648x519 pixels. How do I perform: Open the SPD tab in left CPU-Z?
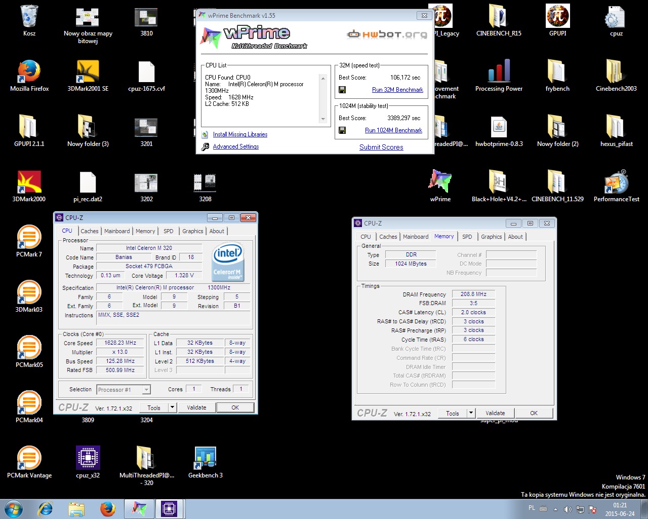(x=169, y=231)
